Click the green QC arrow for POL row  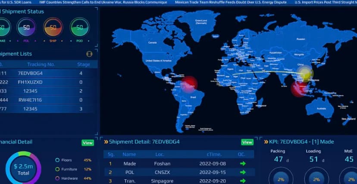pos(243,172)
